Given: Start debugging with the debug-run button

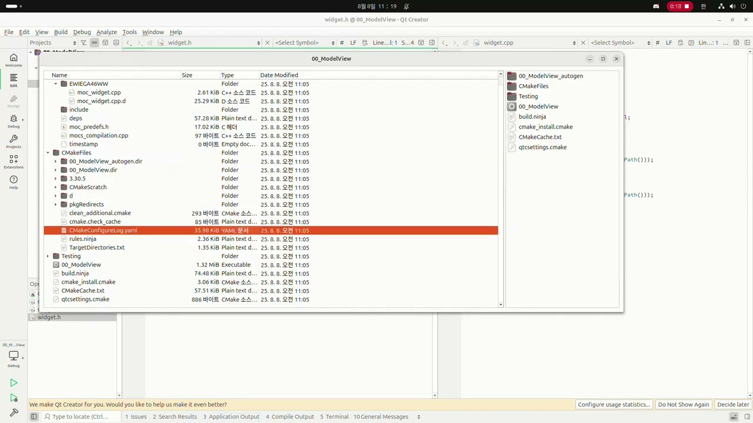Looking at the screenshot, I should click(x=14, y=398).
